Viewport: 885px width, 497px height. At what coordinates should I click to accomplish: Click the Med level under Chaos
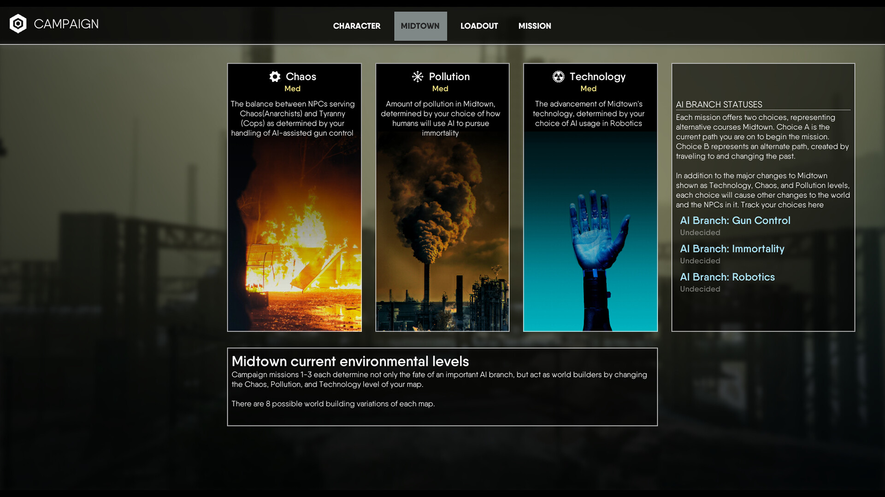coord(292,88)
